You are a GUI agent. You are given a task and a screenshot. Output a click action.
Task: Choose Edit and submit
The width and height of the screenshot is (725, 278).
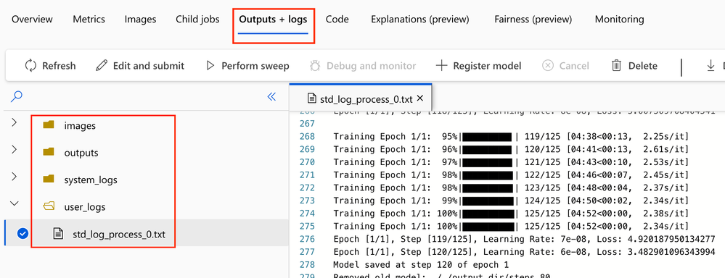pyautogui.click(x=149, y=66)
